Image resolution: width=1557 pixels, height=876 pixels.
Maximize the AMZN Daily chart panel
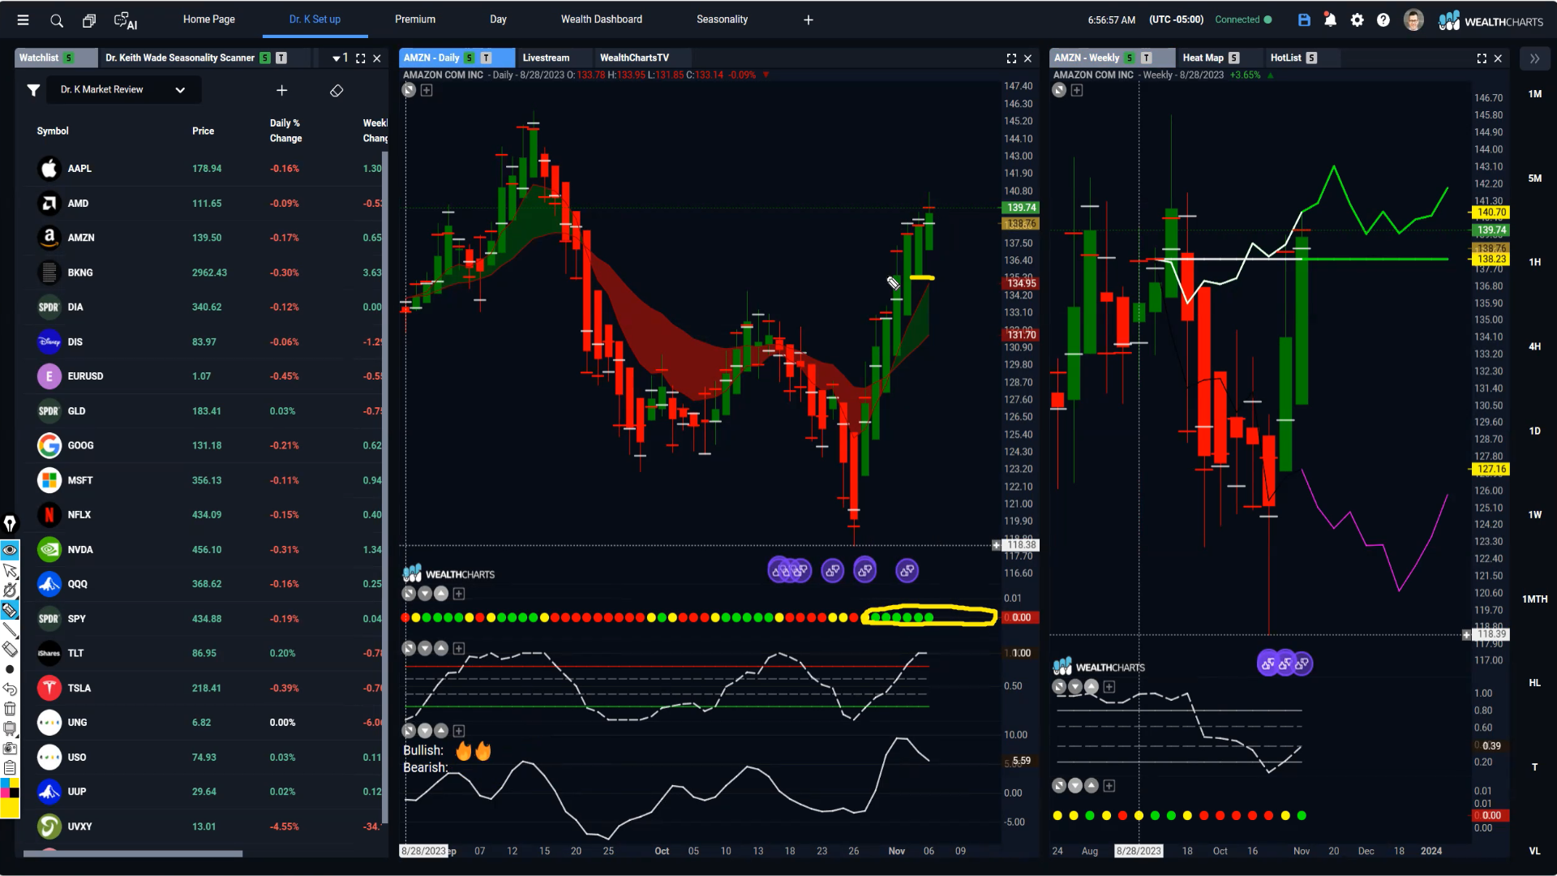1011,58
